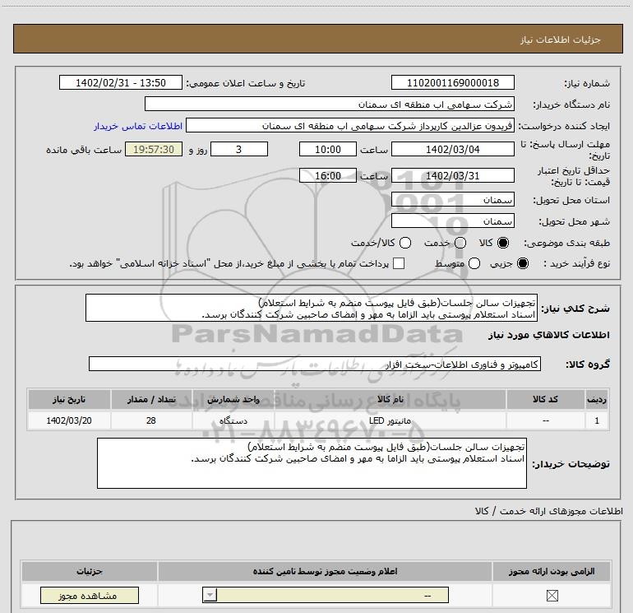Click the اعلام وضعیت مجوز column header
This screenshot has height=613, width=633.
click(325, 571)
